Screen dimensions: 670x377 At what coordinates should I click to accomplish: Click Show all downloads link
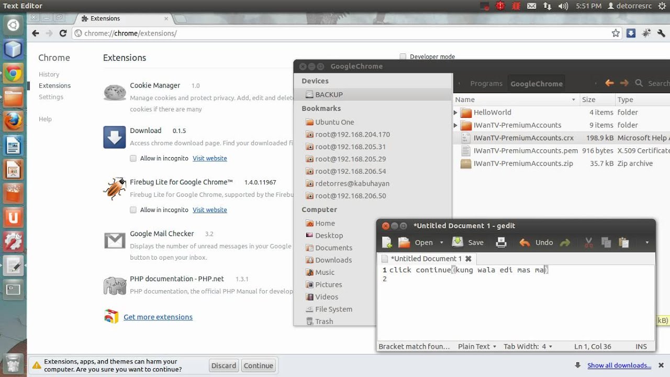(x=619, y=365)
